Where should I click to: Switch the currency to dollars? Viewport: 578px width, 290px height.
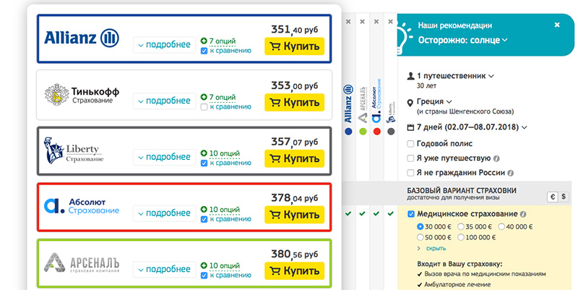point(565,196)
